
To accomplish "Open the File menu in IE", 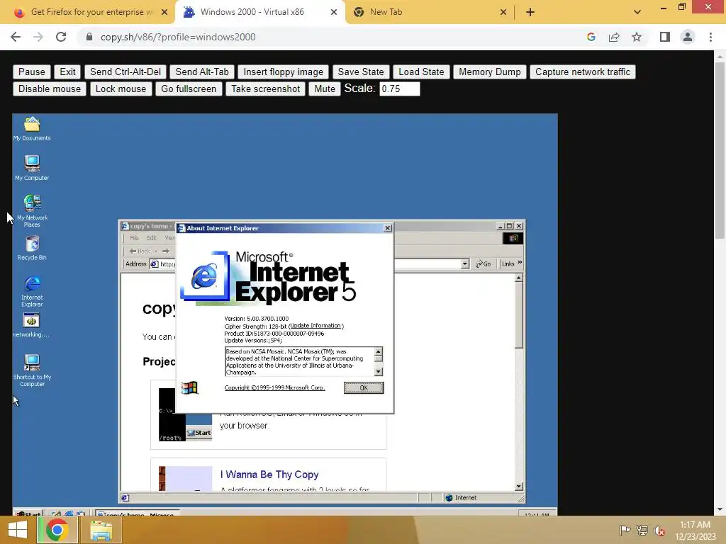I will 134,238.
